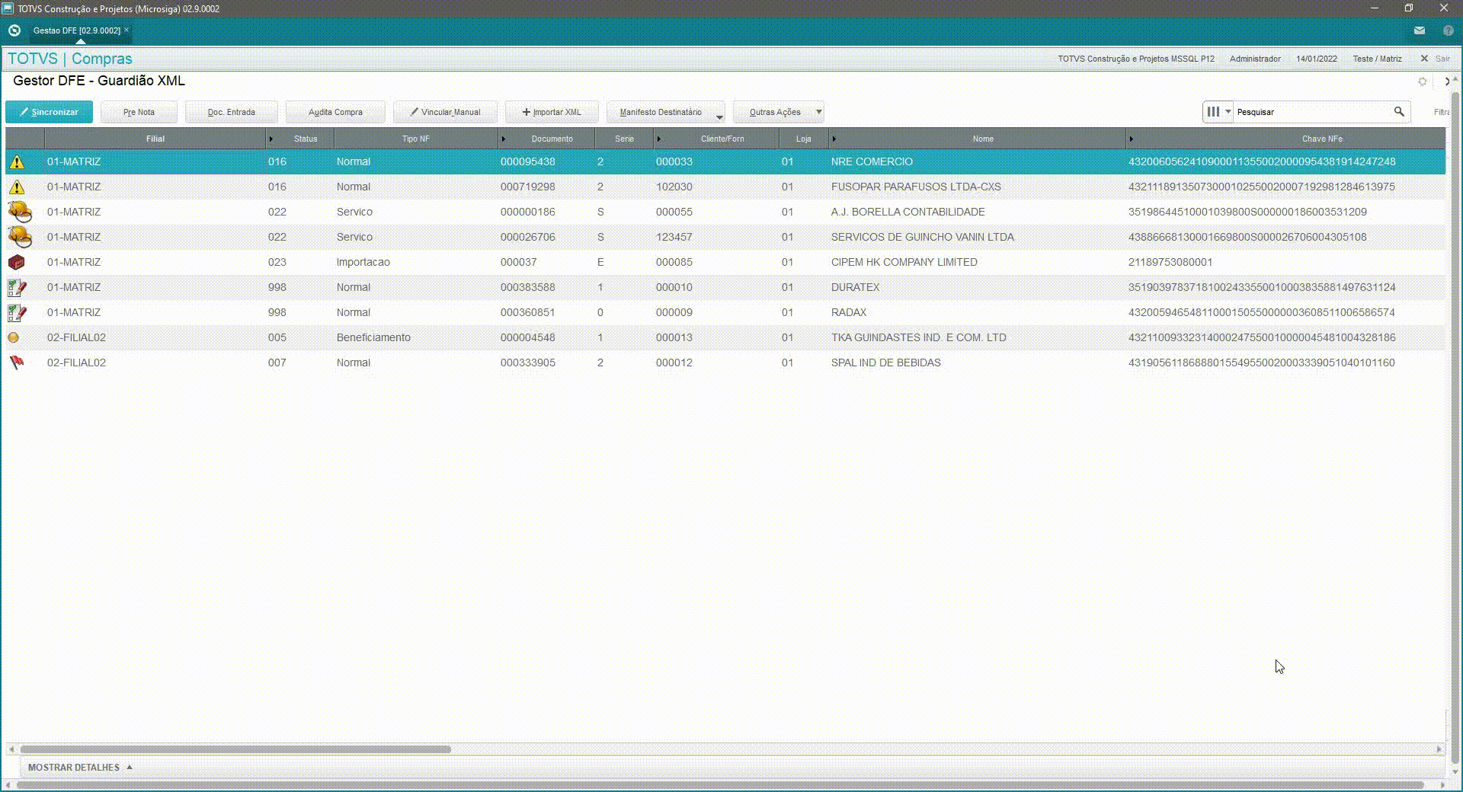Click the bottom window horizontal scrollbar
The width and height of the screenshot is (1463, 792).
click(720, 784)
